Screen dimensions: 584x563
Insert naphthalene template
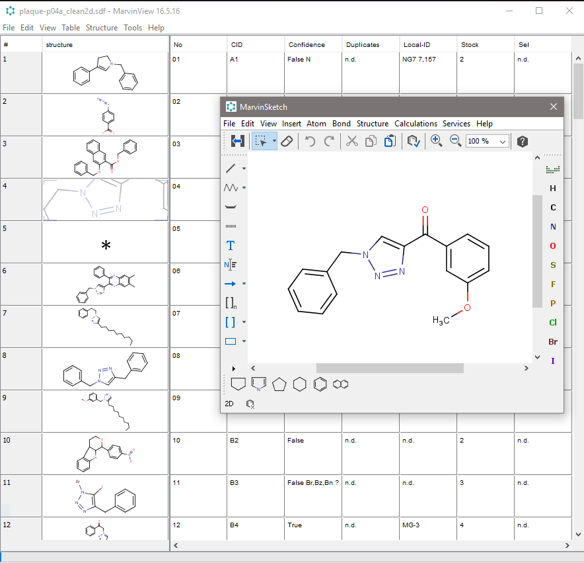(x=340, y=384)
